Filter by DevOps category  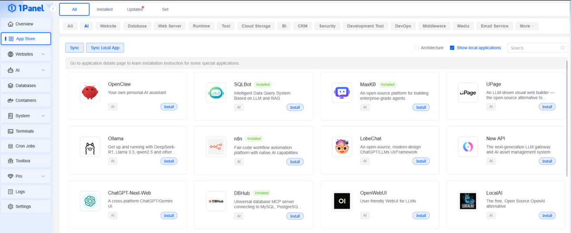tap(403, 26)
